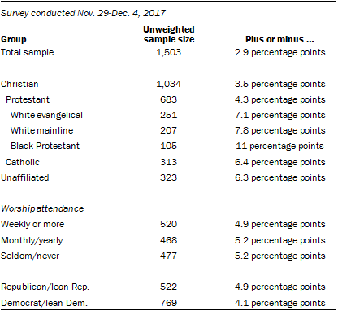Select the Black Protestant label
The image size is (338, 311).
point(45,146)
